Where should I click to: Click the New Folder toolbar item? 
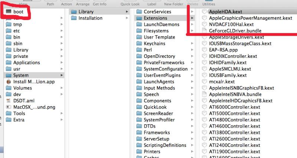click(174, 4)
